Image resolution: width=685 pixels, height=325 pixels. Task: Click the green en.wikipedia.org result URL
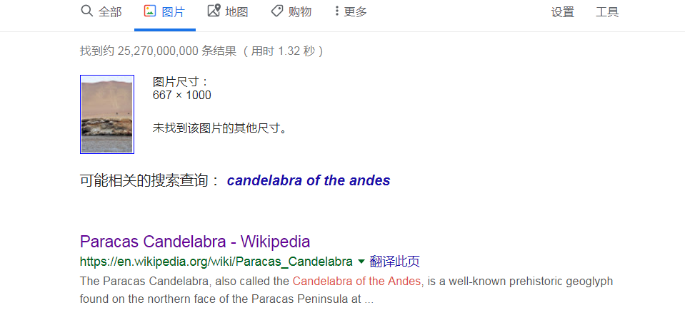tap(216, 262)
